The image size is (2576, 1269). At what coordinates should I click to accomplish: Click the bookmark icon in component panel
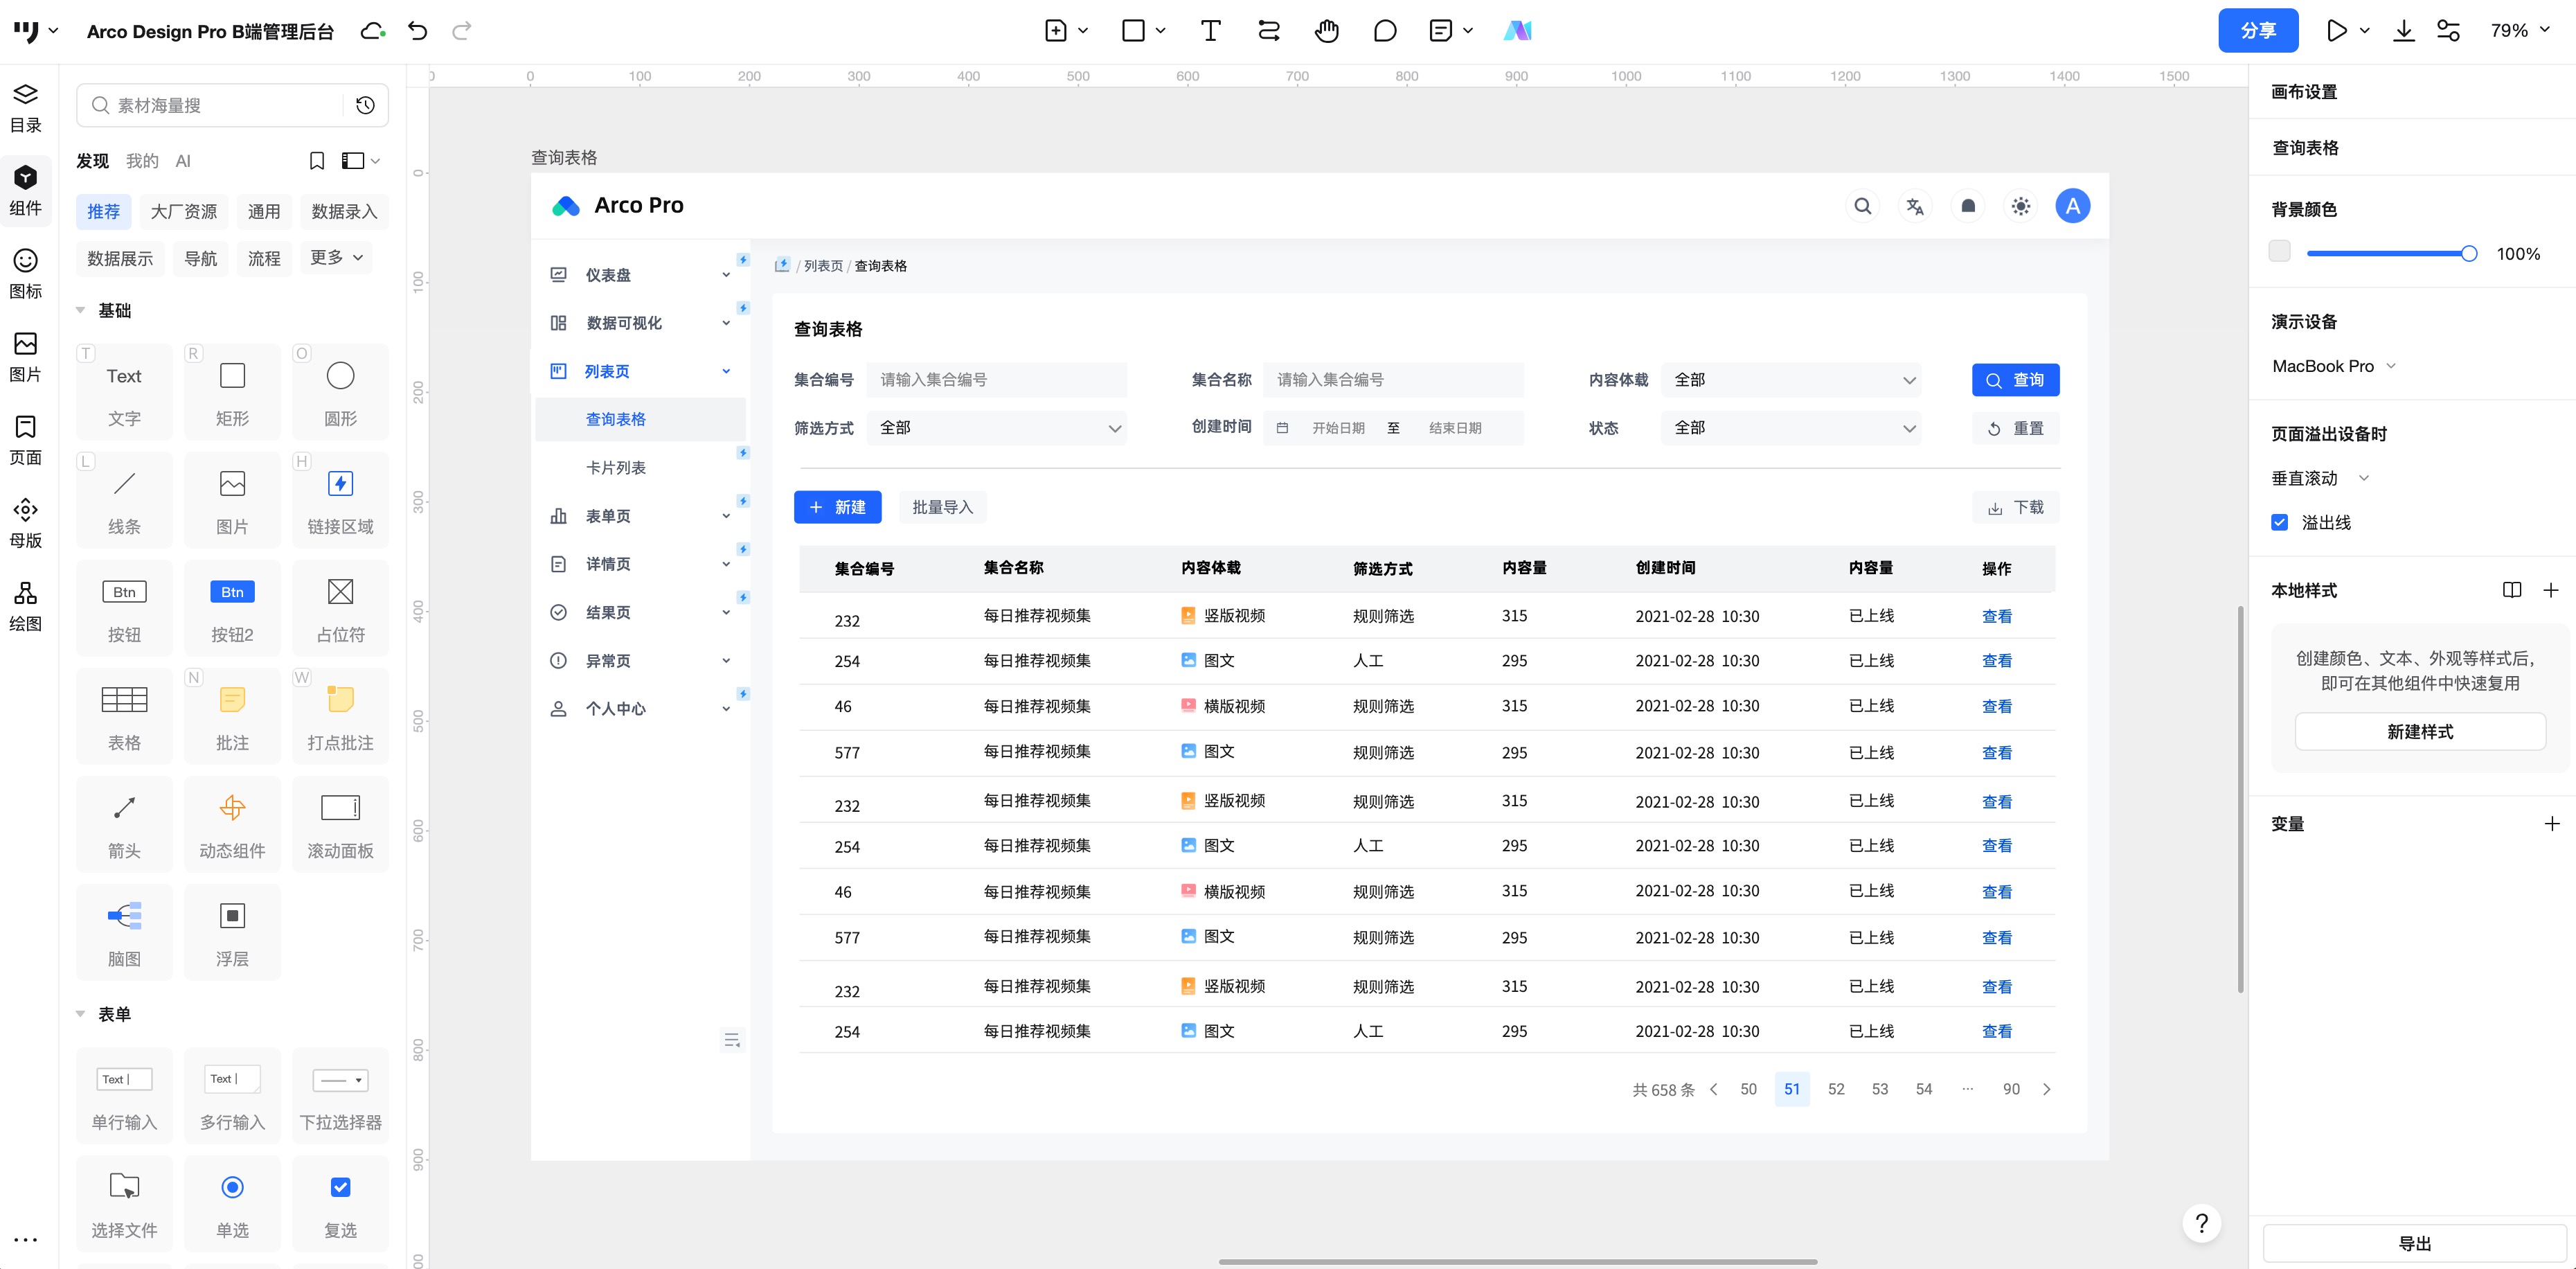(317, 161)
